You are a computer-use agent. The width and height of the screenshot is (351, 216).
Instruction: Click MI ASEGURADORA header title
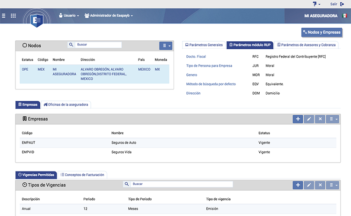tap(321, 16)
